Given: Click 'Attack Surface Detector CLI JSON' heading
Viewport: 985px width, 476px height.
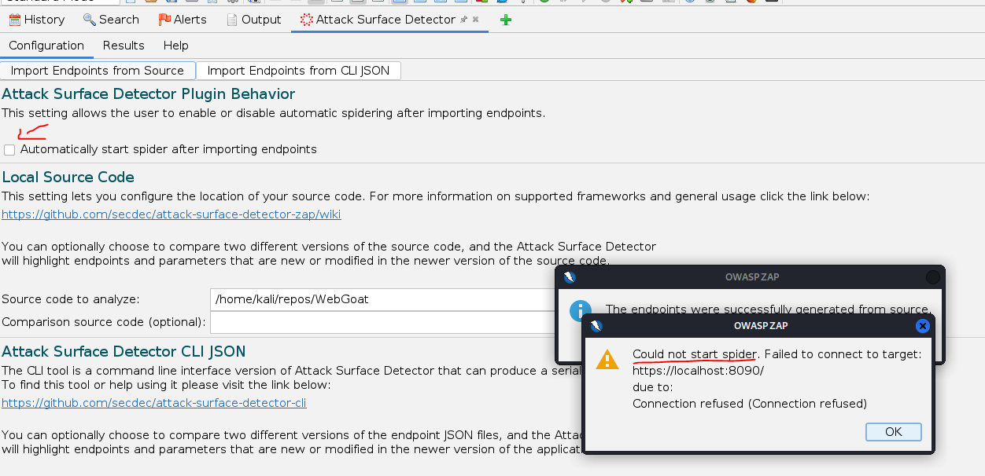Looking at the screenshot, I should coord(124,351).
